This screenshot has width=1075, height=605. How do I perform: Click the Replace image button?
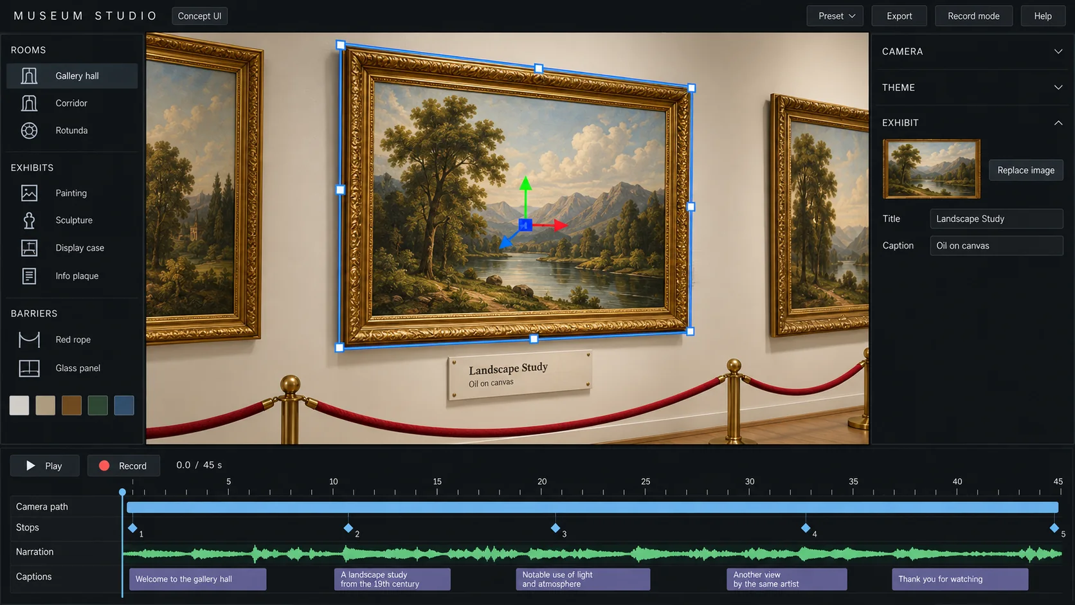(x=1025, y=170)
